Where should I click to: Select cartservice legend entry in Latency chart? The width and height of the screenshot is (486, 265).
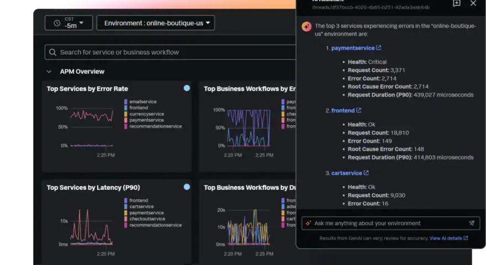click(x=141, y=206)
